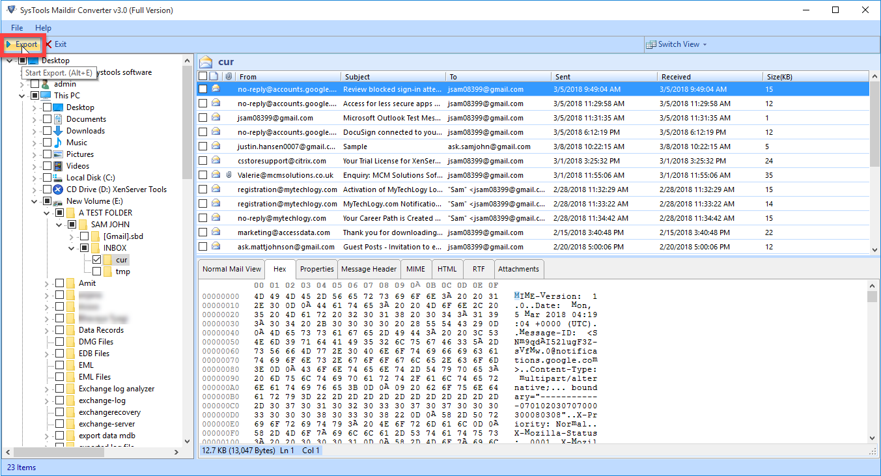Image resolution: width=881 pixels, height=476 pixels.
Task: Check the box for Microsoft Outlook Test Message email
Action: [203, 117]
